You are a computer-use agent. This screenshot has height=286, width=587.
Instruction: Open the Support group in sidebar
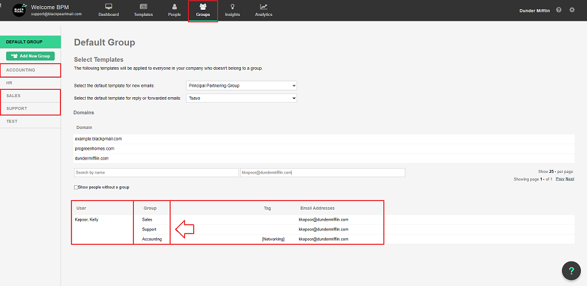point(31,108)
